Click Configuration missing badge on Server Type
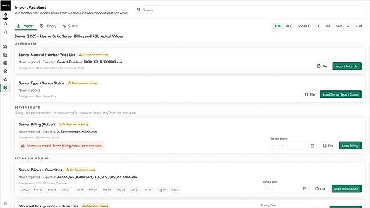The image size is (370, 208). click(83, 83)
